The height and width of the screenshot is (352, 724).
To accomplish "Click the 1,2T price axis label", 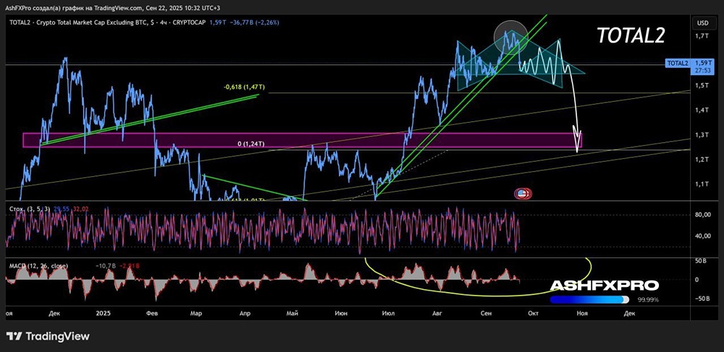I will click(x=702, y=160).
